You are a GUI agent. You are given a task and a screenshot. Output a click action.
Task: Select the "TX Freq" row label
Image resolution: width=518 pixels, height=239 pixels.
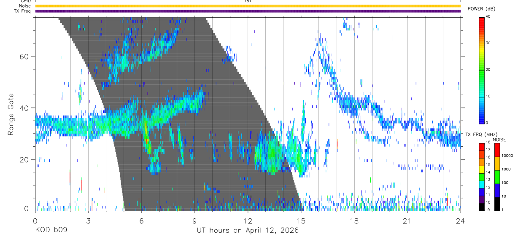pyautogui.click(x=23, y=11)
